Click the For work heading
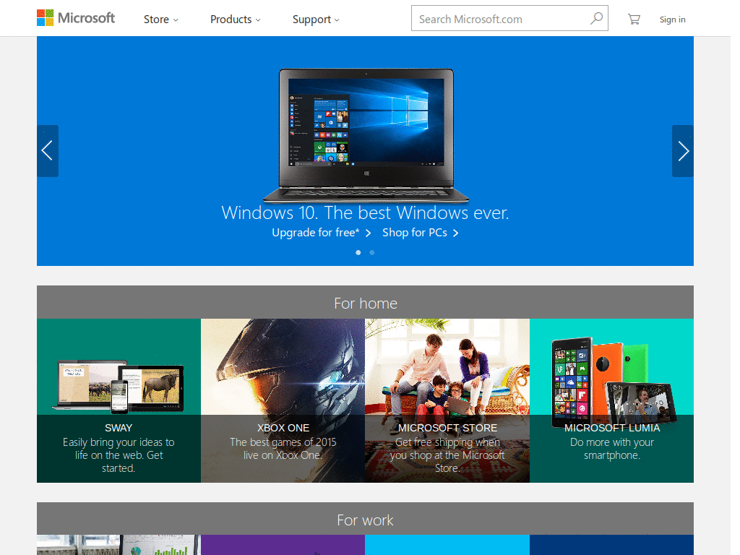 (365, 520)
